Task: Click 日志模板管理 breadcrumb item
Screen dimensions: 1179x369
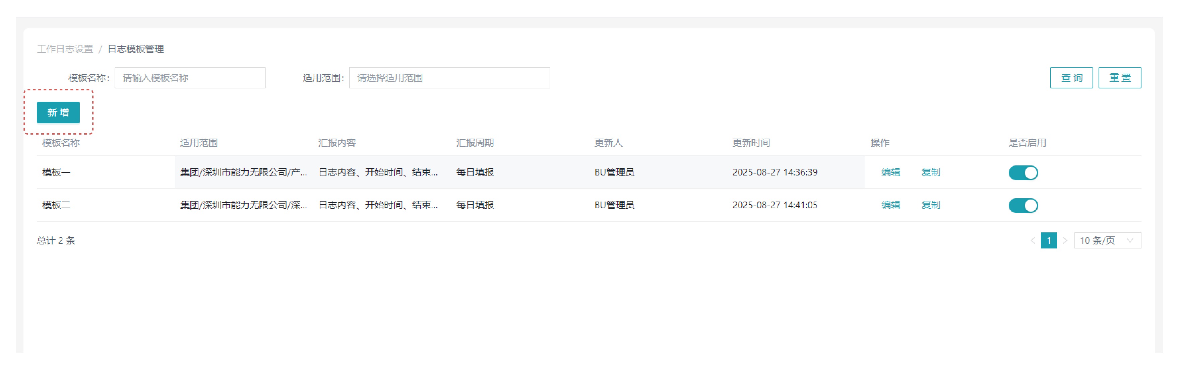Action: pos(135,49)
